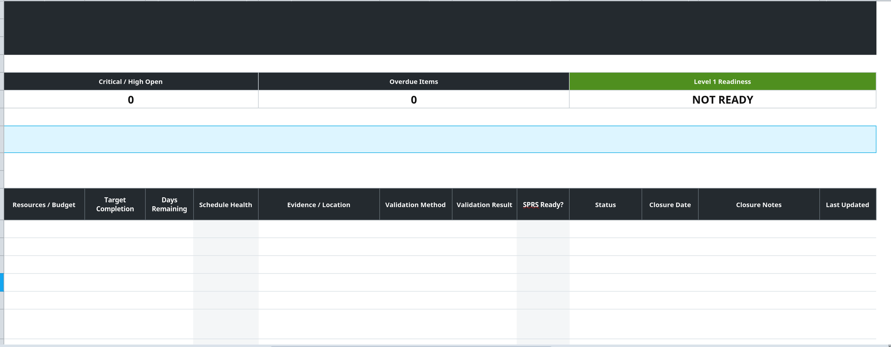This screenshot has width=891, height=347.
Task: Click the Days Remaining column header
Action: coord(169,204)
